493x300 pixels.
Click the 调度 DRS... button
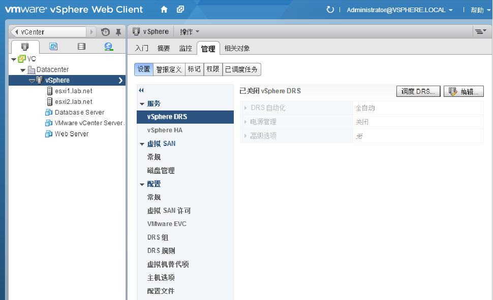(418, 92)
